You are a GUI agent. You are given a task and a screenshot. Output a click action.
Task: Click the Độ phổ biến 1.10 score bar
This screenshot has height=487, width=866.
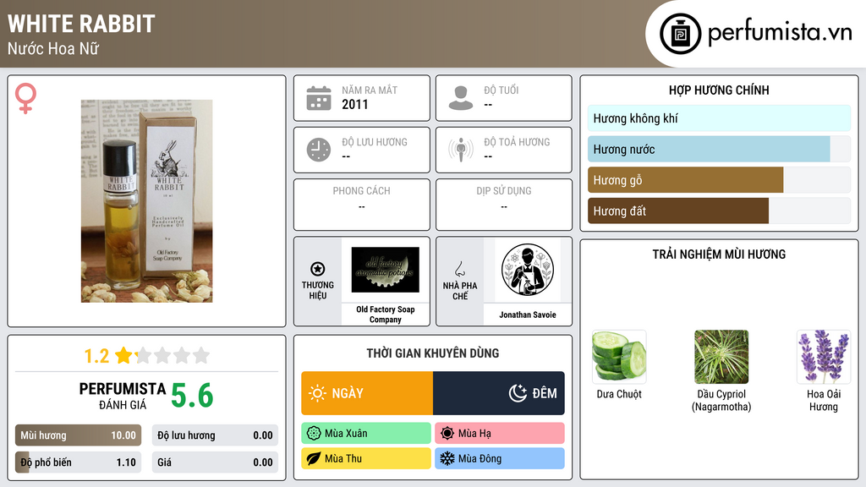[x=78, y=462]
